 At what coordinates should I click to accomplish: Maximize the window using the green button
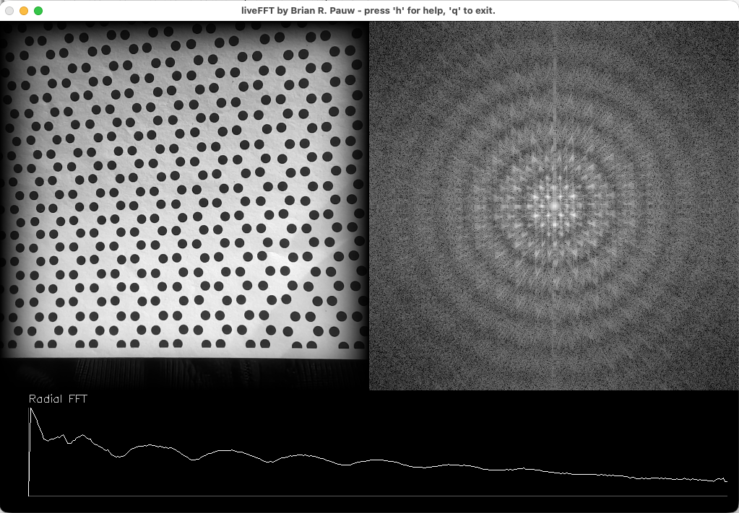tap(38, 11)
